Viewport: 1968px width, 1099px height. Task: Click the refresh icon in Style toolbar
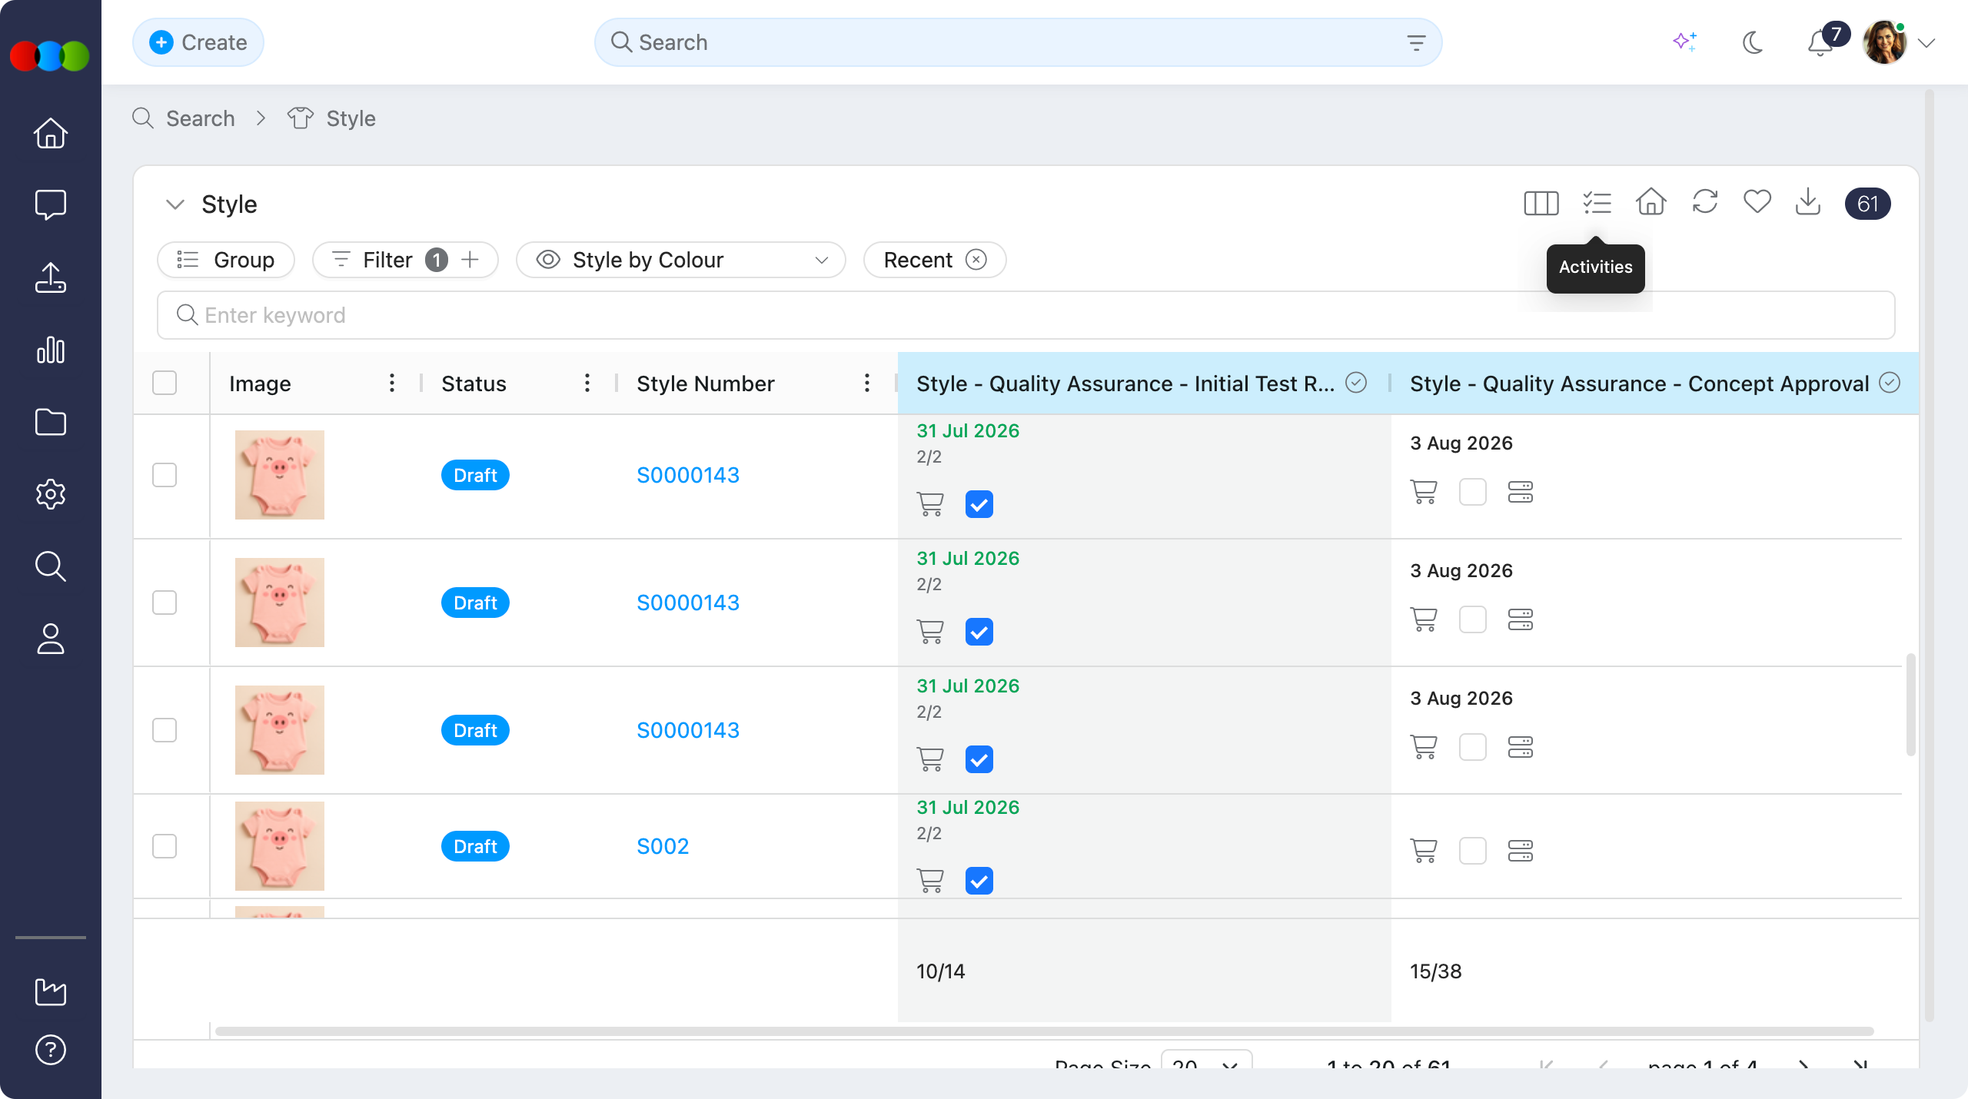pyautogui.click(x=1704, y=202)
